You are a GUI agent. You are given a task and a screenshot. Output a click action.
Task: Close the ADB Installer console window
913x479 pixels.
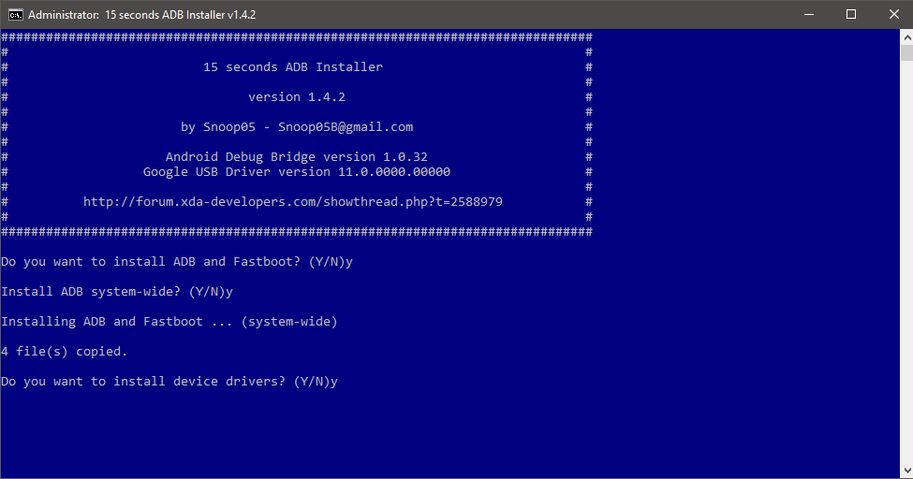893,15
